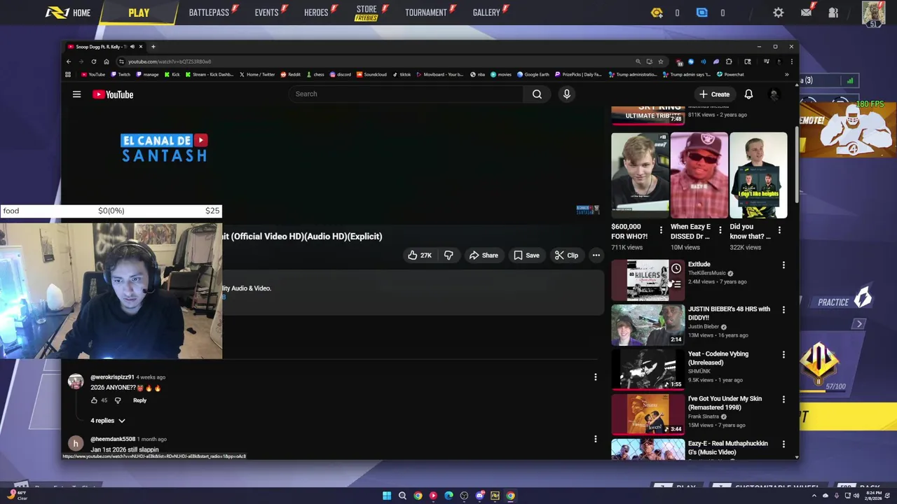This screenshot has width=897, height=504.
Task: Click the YouTube Create button
Action: click(714, 94)
